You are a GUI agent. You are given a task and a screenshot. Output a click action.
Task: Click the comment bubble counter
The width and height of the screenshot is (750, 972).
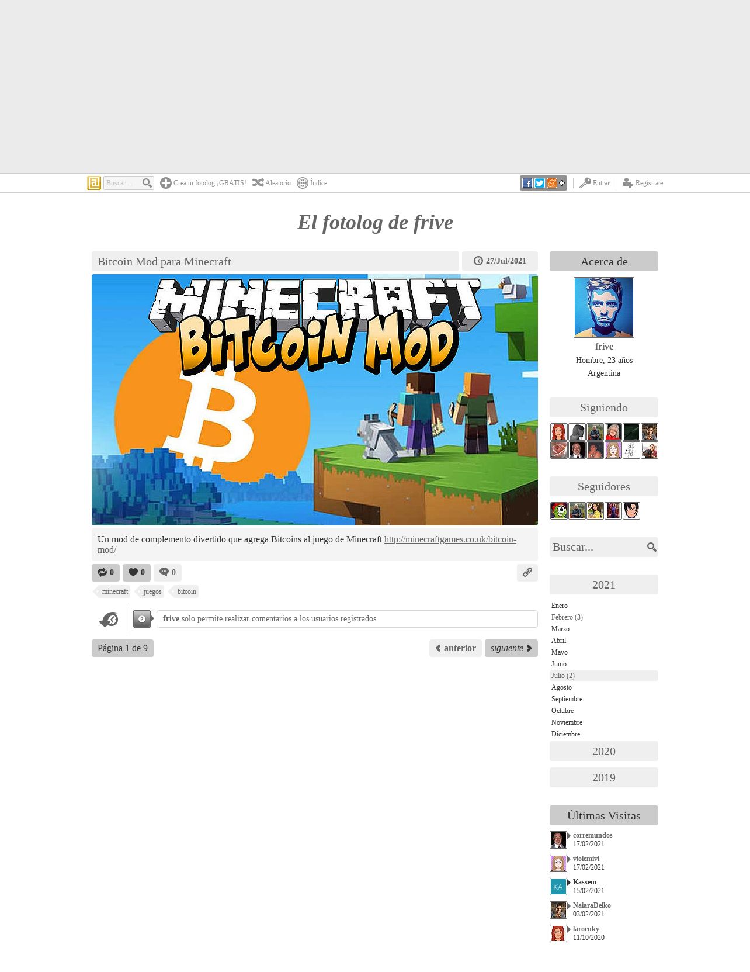(168, 572)
